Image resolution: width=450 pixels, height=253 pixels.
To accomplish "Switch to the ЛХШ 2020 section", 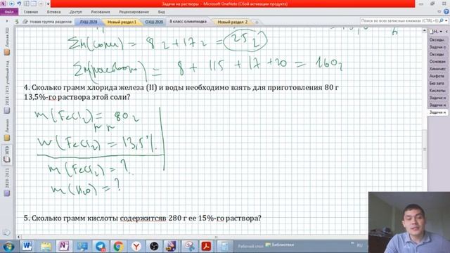I will click(88, 22).
